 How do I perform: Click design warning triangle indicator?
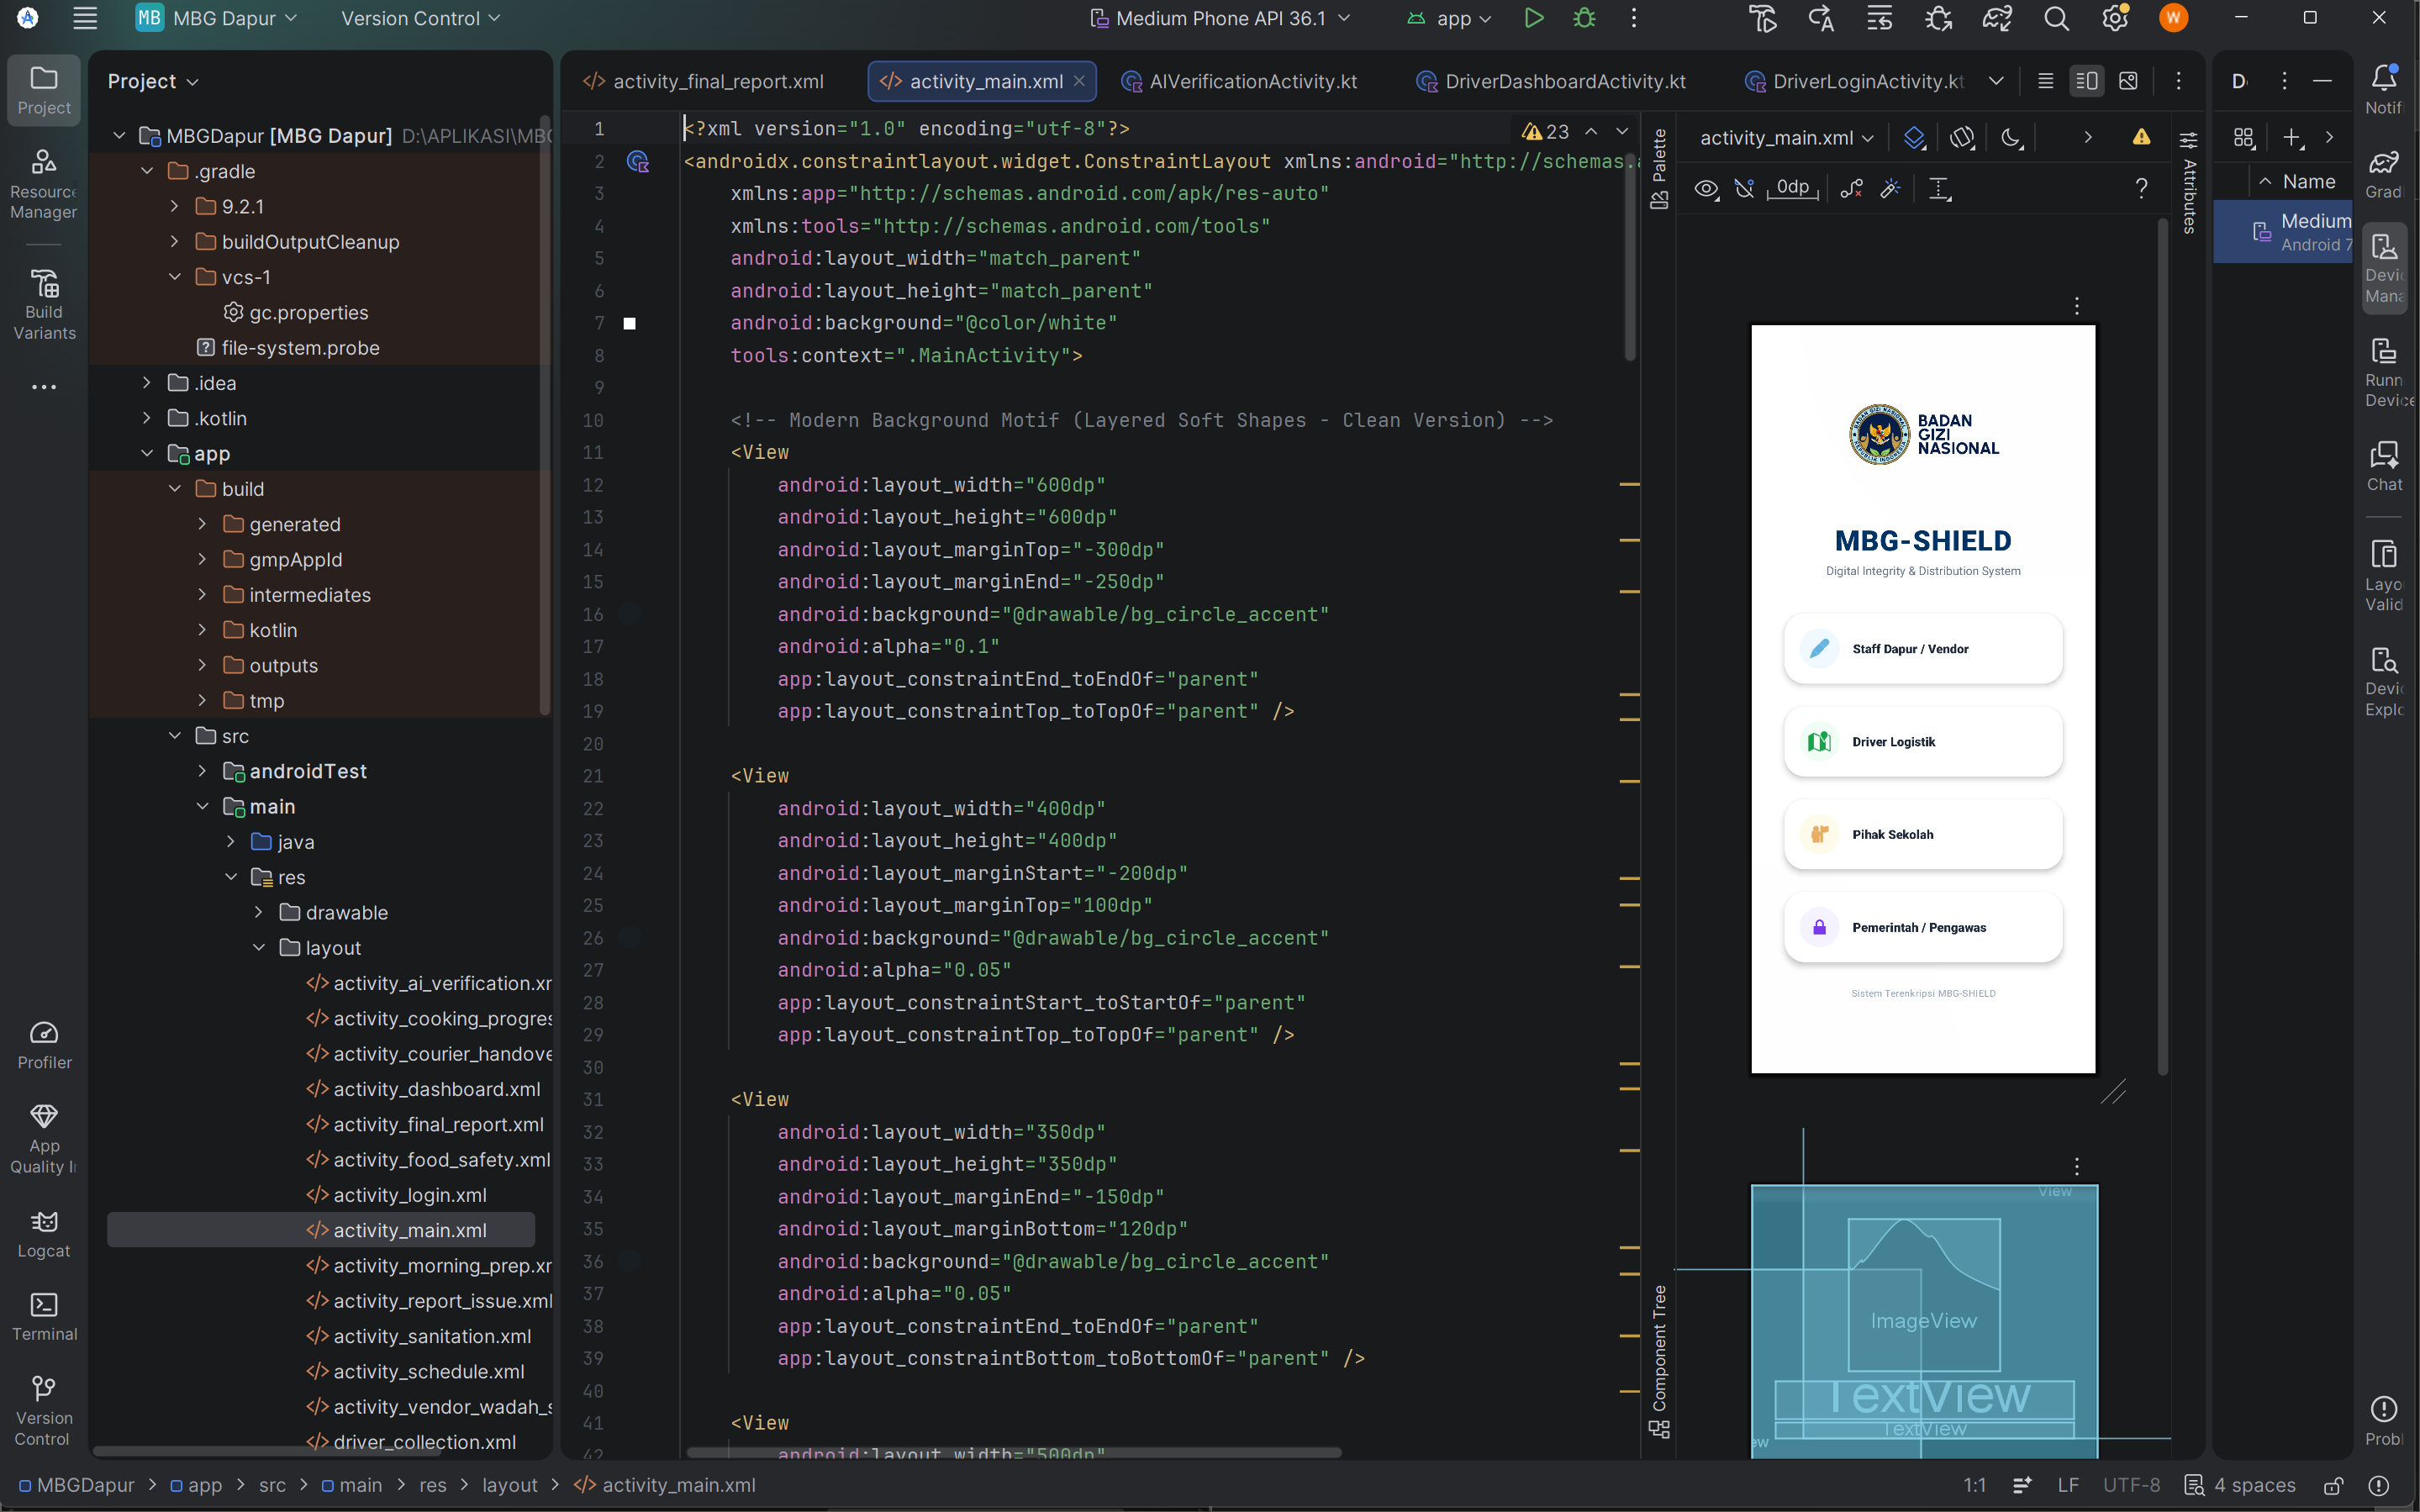[2141, 137]
